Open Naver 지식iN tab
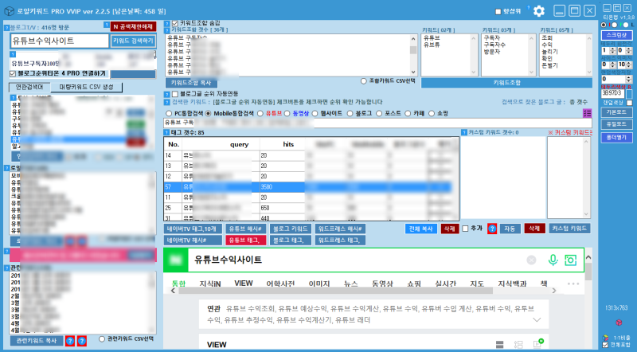 [209, 284]
